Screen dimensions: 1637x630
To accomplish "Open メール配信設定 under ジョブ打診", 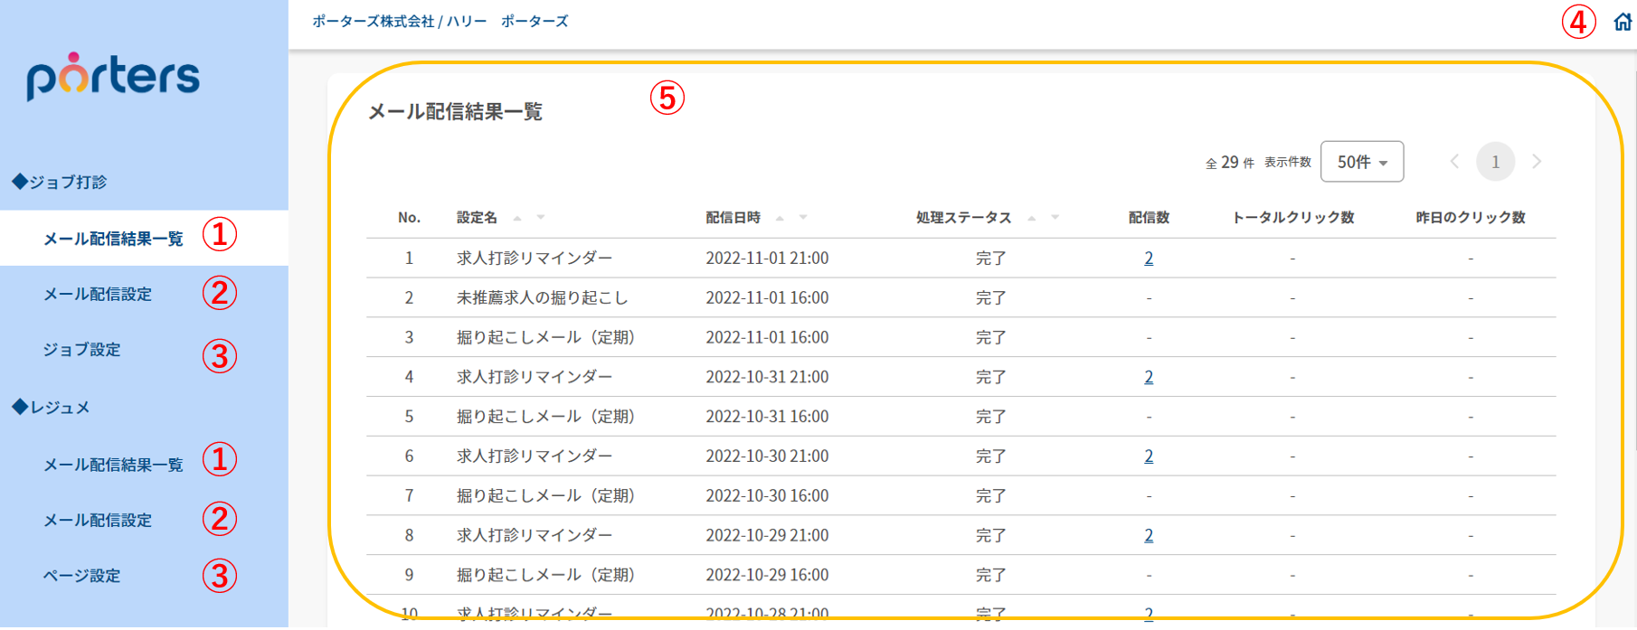I will [x=98, y=294].
